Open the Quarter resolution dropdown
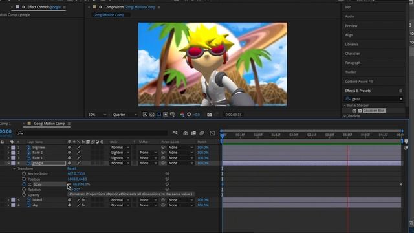Viewport: 414px width, 233px height. point(125,115)
